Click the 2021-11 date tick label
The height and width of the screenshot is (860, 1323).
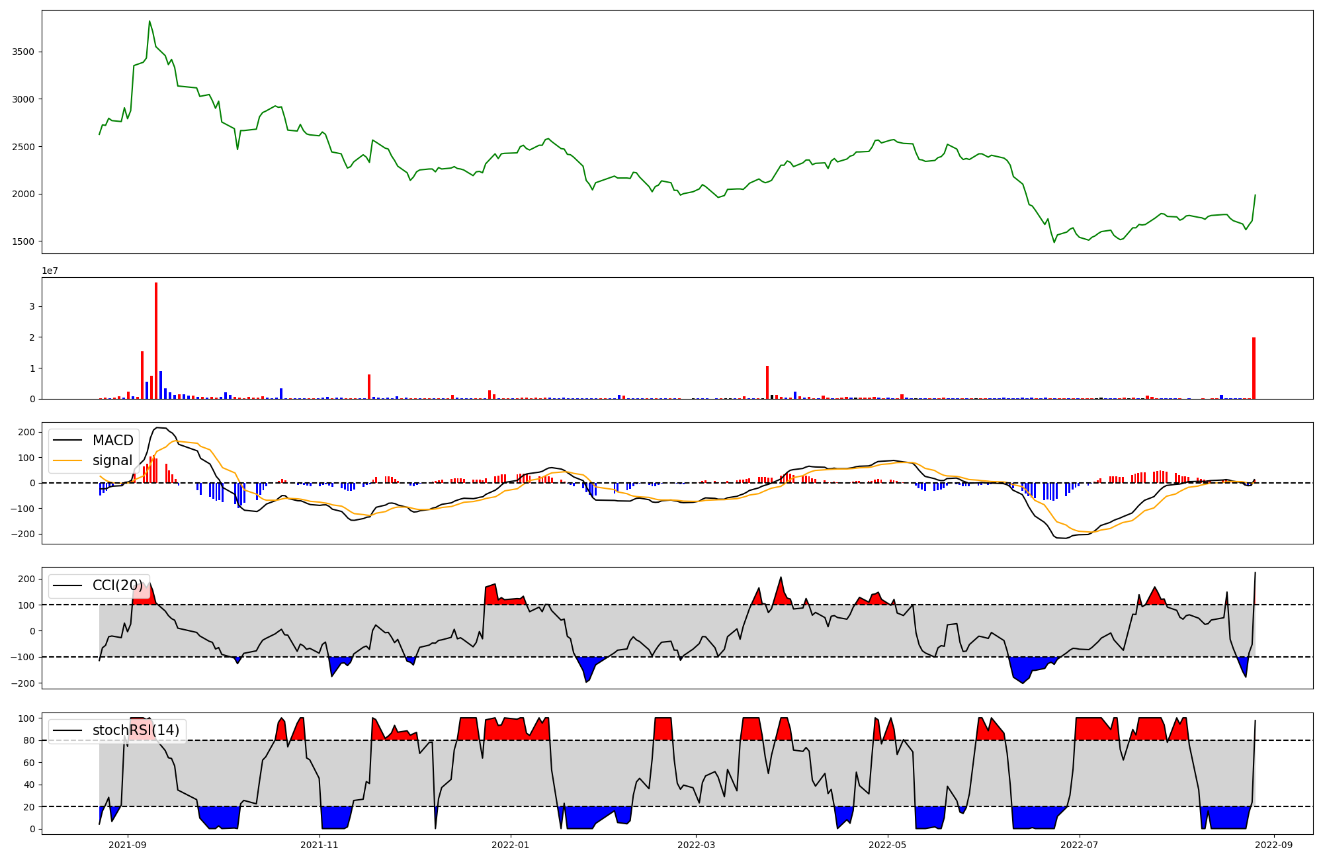point(320,845)
